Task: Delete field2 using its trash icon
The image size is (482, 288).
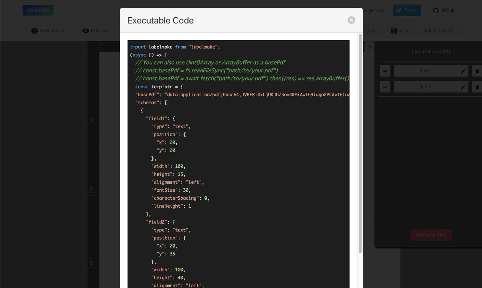Action: [477, 87]
